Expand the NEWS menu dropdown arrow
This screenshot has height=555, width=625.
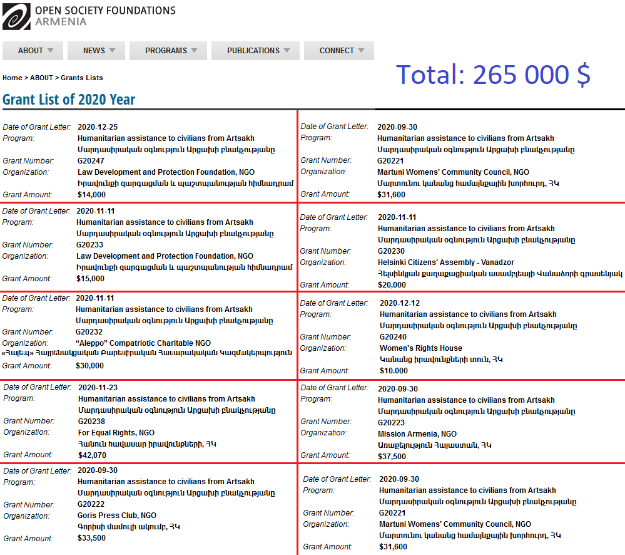[112, 51]
